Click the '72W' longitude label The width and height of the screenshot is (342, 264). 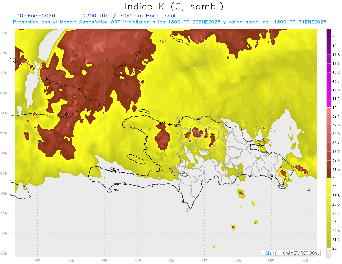tap(171, 260)
